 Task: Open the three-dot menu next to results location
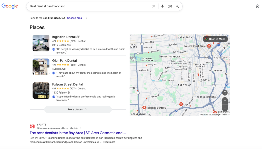(86, 18)
